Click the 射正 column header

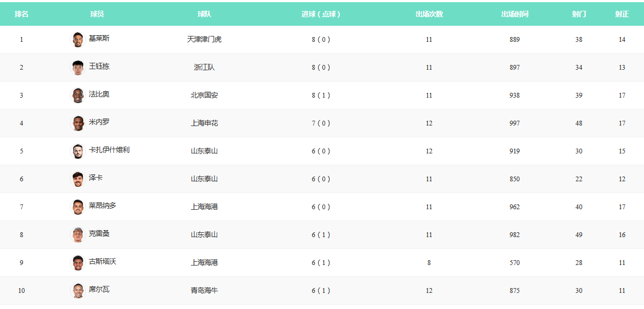622,14
